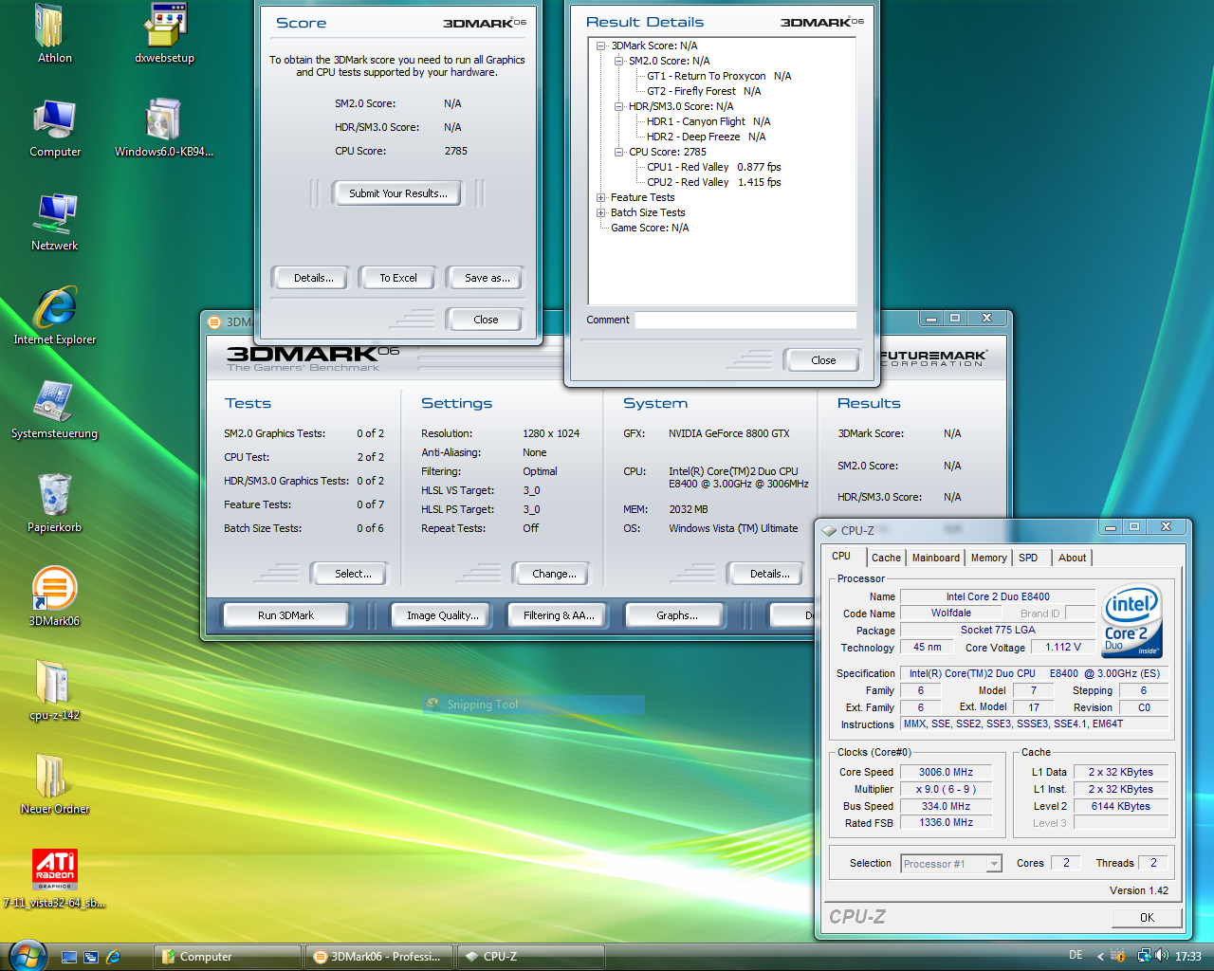The image size is (1214, 971).
Task: Select the GT1 - Return To Proxycon row
Action: 719,76
